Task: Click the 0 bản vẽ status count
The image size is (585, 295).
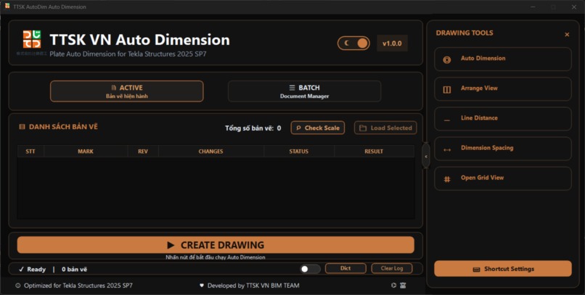Action: click(x=75, y=270)
